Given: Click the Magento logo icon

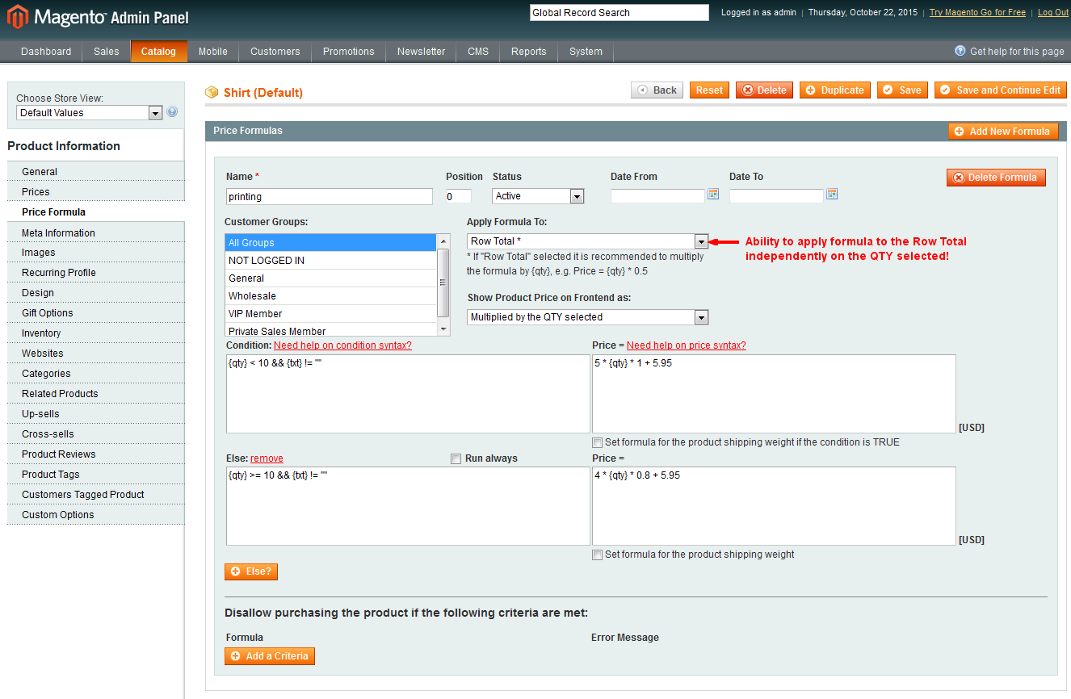Looking at the screenshot, I should click(17, 16).
